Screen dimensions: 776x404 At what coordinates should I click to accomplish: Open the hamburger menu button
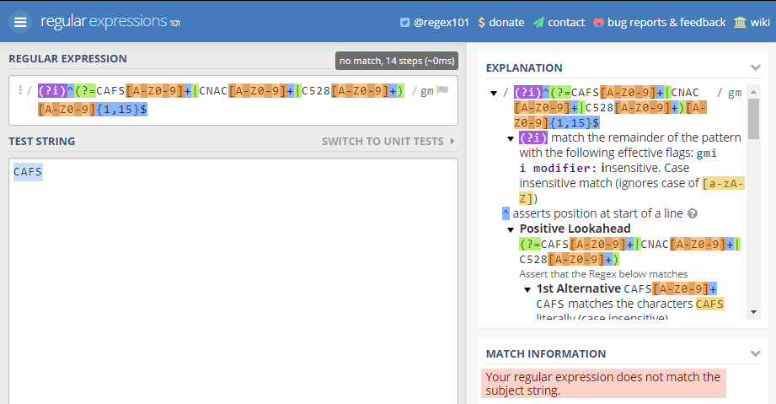coord(20,22)
